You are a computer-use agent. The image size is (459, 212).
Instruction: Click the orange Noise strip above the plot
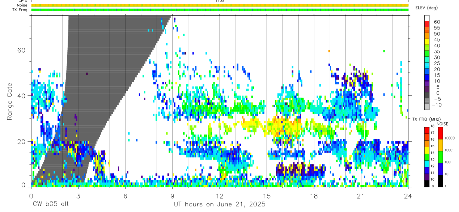coord(219,6)
